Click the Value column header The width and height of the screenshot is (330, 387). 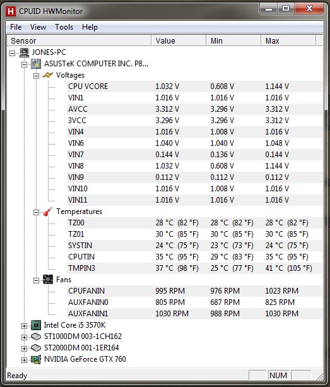[179, 41]
